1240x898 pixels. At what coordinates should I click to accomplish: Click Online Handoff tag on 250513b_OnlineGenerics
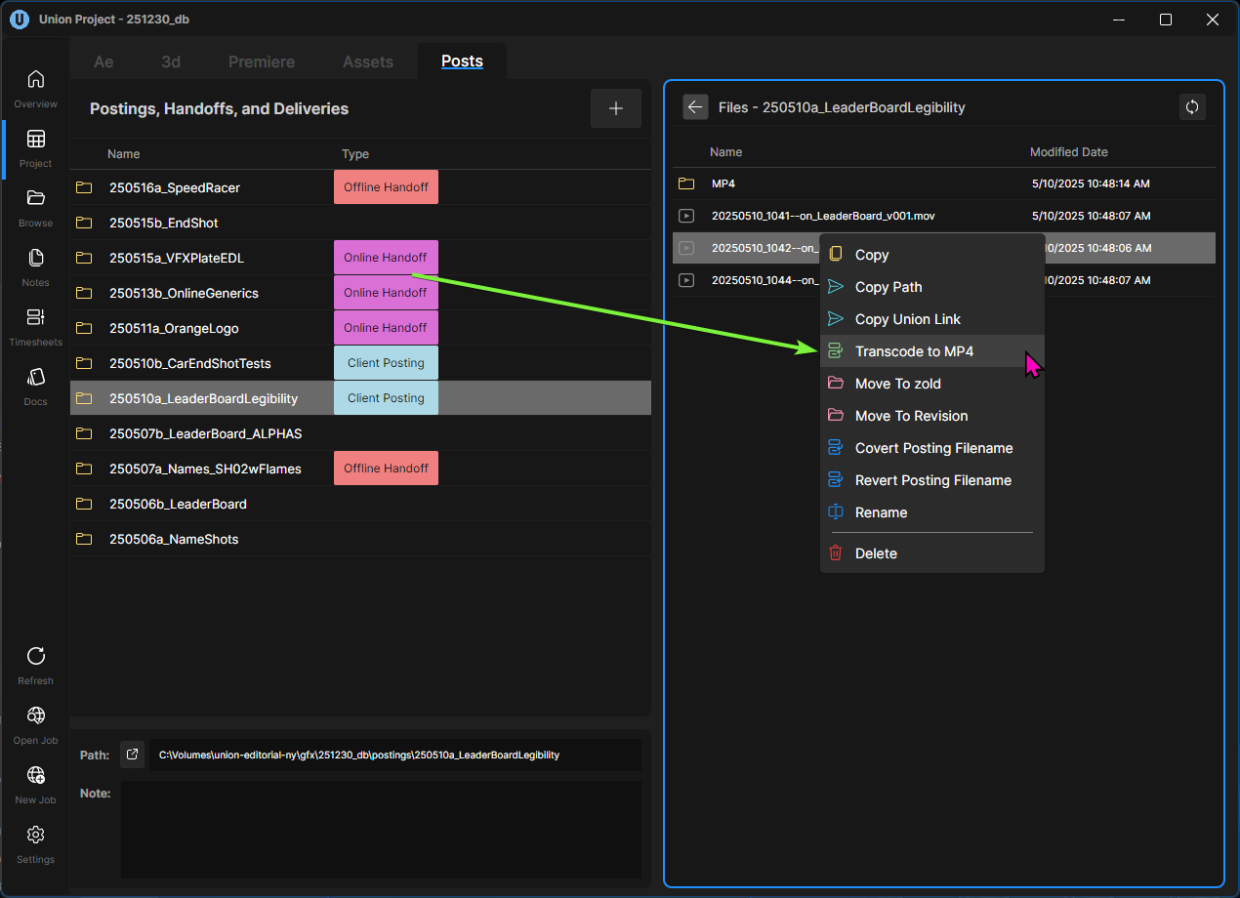tap(386, 293)
